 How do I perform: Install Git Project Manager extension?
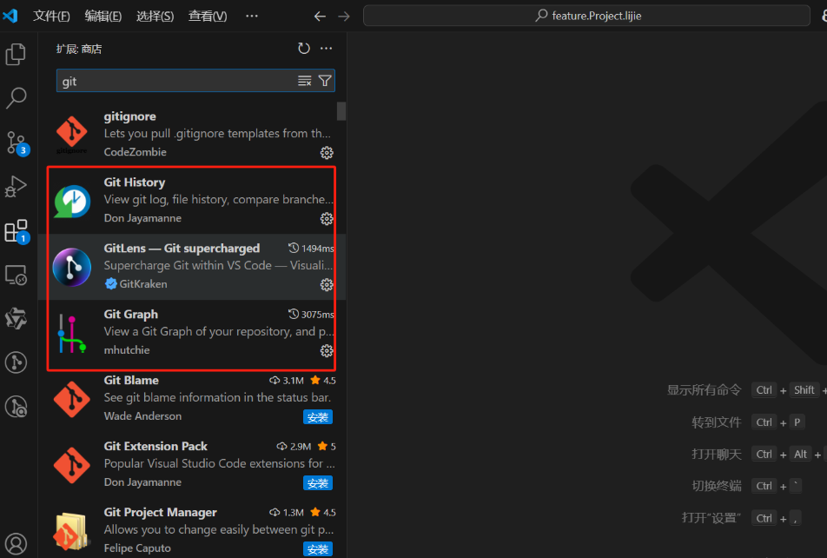tap(318, 549)
